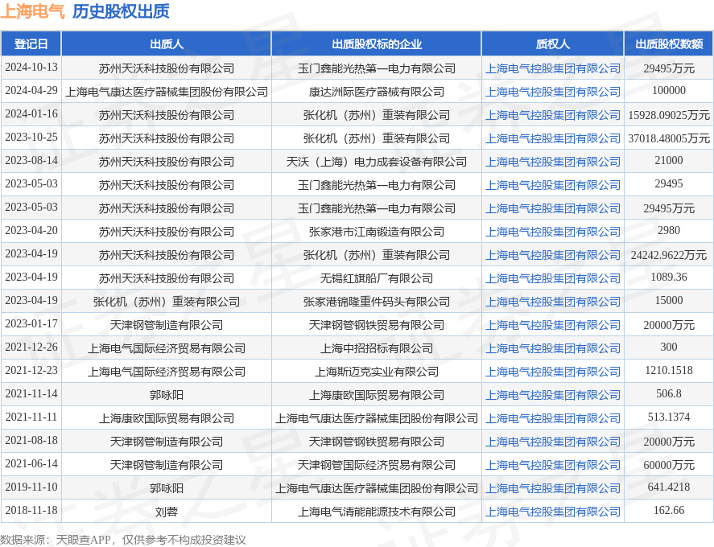Click 天津钢管国际经济贸易有限公司 cell
714x547 pixels.
(x=376, y=465)
